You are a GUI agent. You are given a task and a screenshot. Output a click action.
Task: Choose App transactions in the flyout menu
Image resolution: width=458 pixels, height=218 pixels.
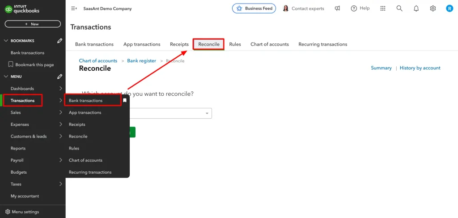click(x=85, y=112)
